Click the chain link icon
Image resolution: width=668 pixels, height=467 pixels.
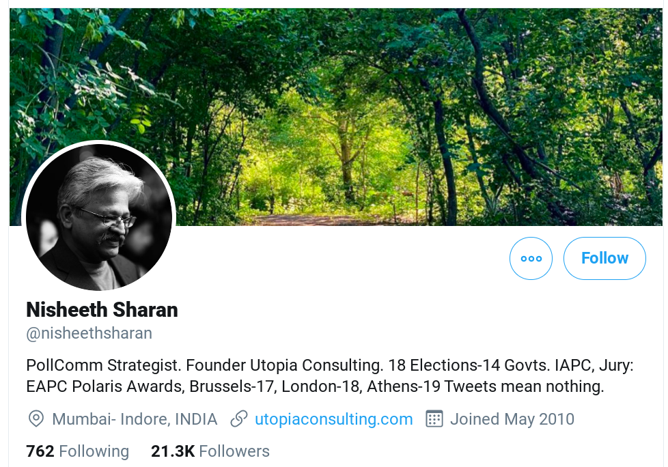click(x=239, y=419)
